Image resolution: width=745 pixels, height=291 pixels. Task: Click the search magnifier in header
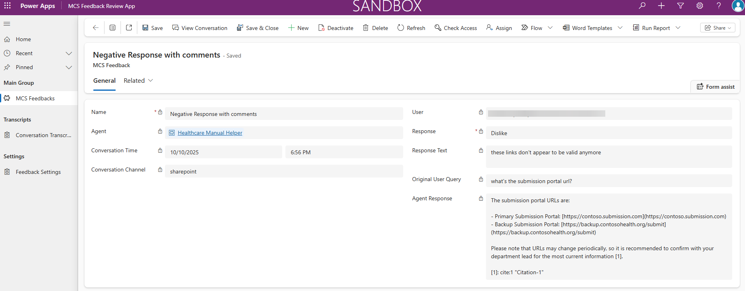point(642,6)
